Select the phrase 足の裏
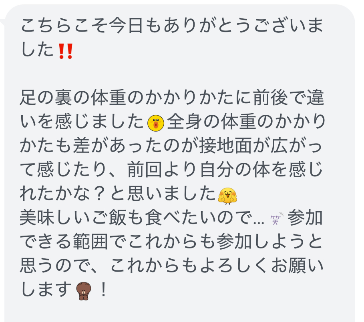364x322 pixels. 46,98
